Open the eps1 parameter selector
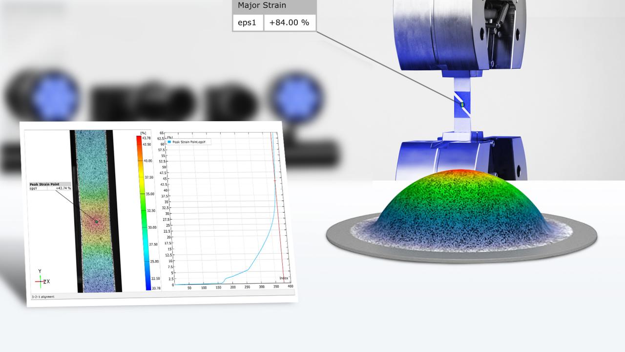Screen dimensions: 625x352 click(x=248, y=22)
